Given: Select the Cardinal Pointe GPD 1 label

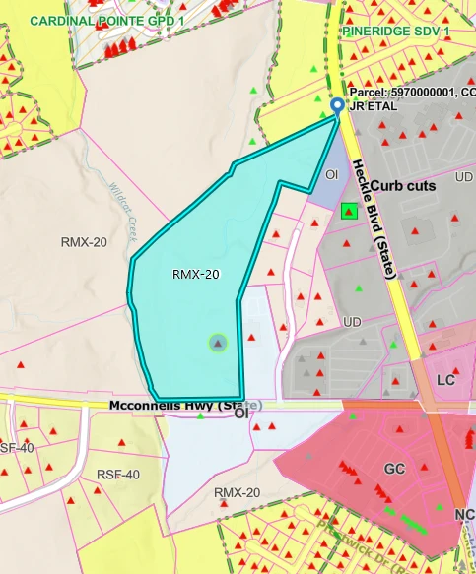Looking at the screenshot, I should click(x=107, y=21).
